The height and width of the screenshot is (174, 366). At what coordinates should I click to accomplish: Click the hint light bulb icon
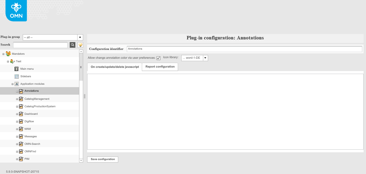(80, 45)
